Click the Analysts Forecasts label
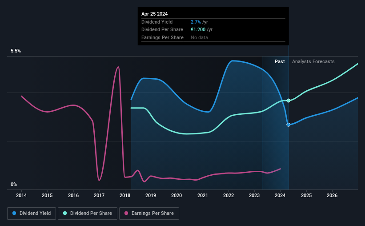Viewport: 365px width, 226px height. point(313,61)
